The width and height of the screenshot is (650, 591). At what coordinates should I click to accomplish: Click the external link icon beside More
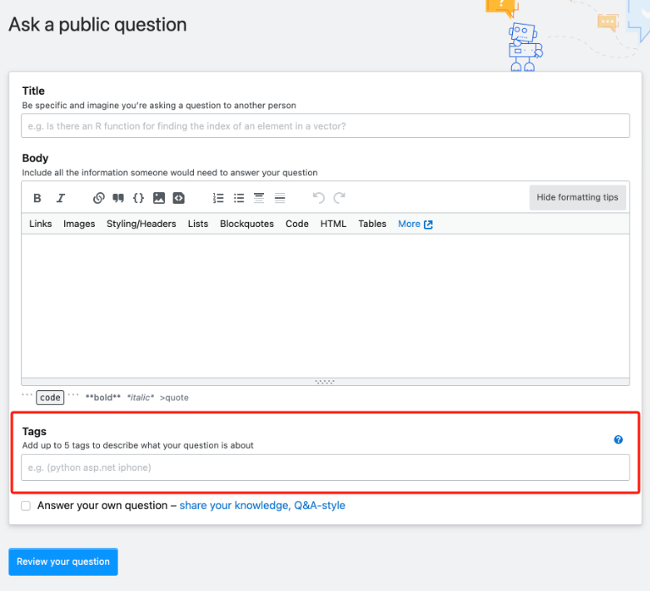point(428,224)
